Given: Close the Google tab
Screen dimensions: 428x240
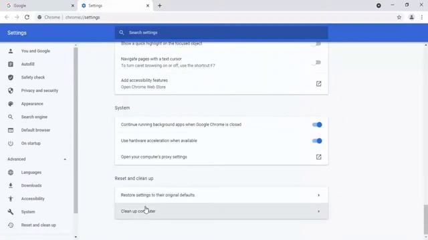Looking at the screenshot, I should (73, 6).
